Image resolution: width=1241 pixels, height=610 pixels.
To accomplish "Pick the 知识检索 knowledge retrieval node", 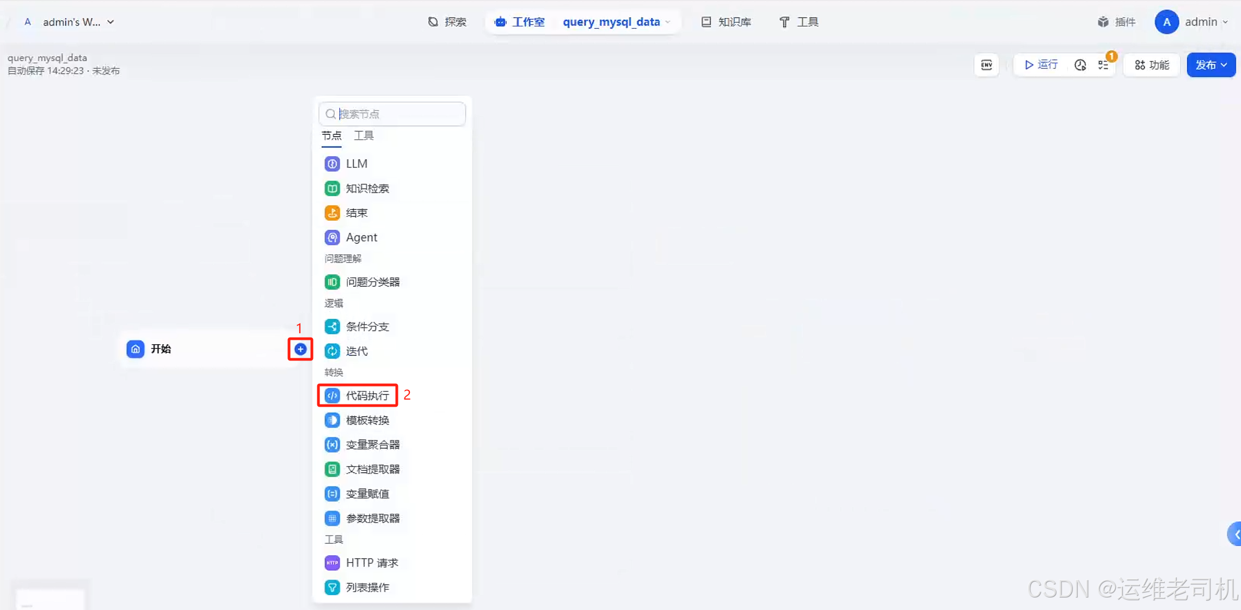I will coord(367,188).
